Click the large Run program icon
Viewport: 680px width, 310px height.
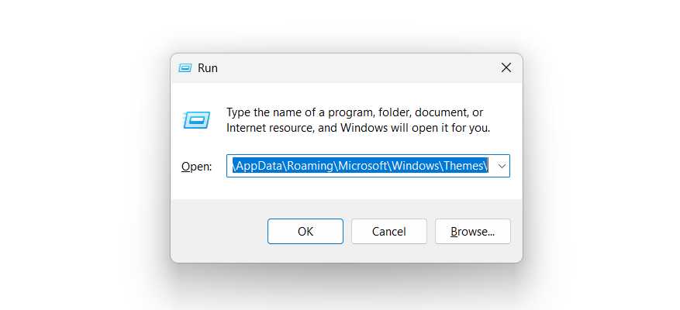[x=195, y=119]
